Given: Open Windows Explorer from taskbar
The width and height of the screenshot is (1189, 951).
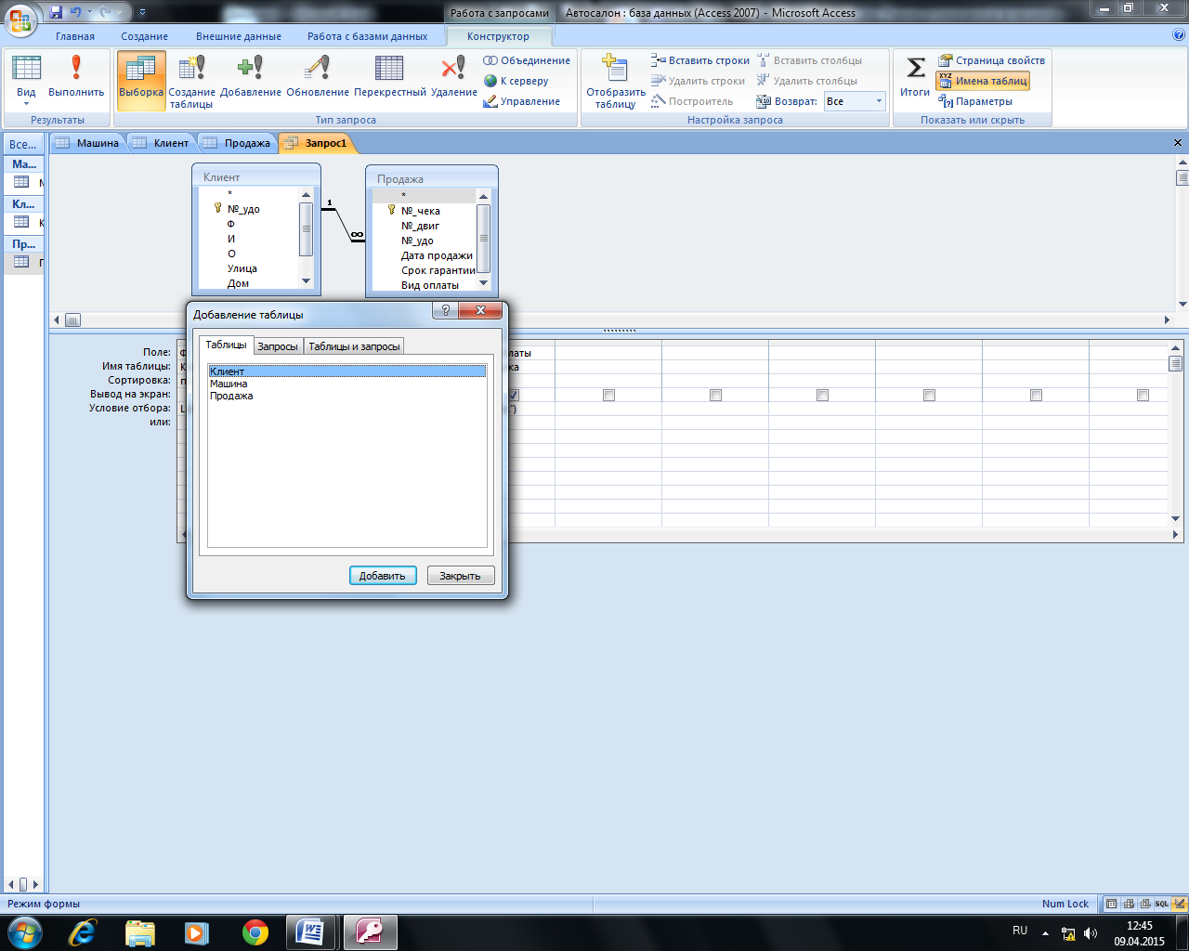Looking at the screenshot, I should tap(140, 931).
